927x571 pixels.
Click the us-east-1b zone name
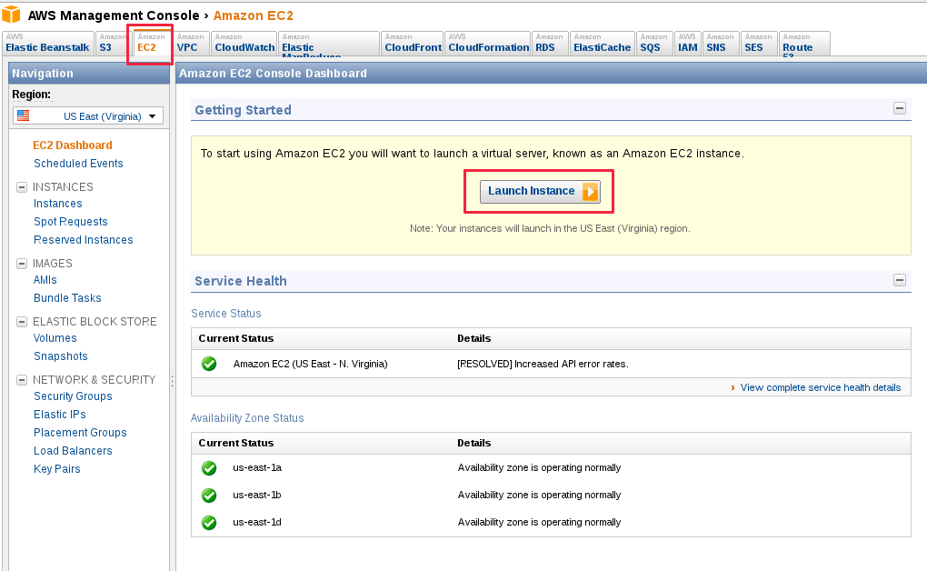(x=257, y=495)
